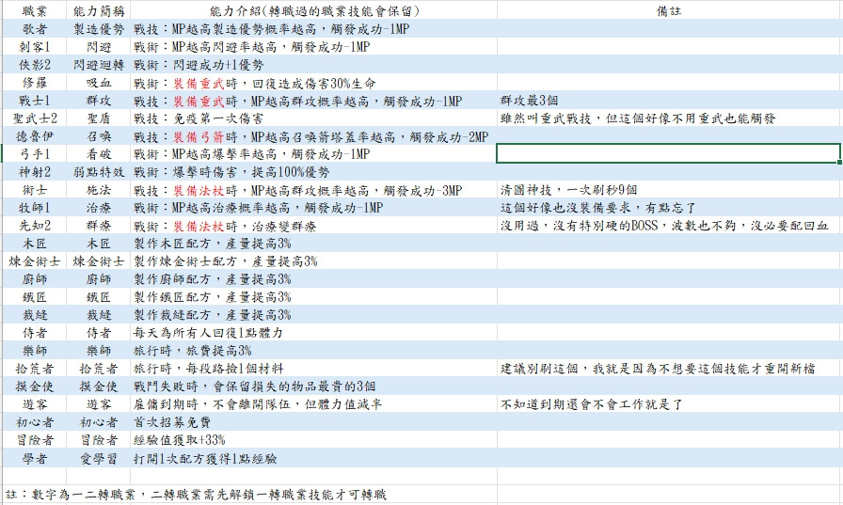The width and height of the screenshot is (843, 505).
Task: Select the remark starting with 建議別刷這個
Action: [669, 369]
